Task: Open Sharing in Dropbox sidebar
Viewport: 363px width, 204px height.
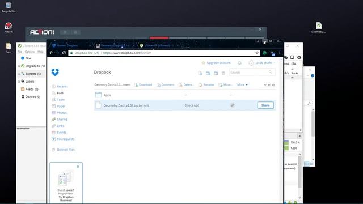Action: [x=60, y=120]
